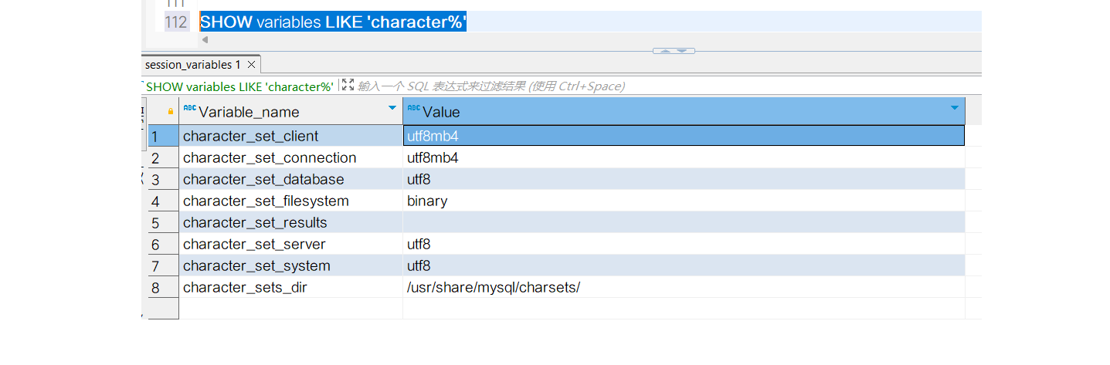Click the binary value cell
Screen dimensions: 1110x365
(x=684, y=201)
